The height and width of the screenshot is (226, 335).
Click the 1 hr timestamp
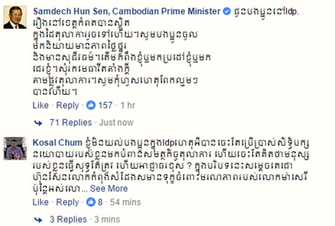pos(128,105)
